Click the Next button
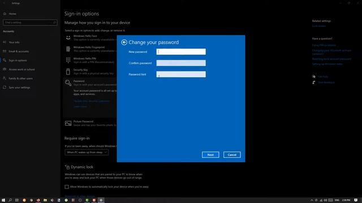The image size is (362, 203). pyautogui.click(x=210, y=155)
